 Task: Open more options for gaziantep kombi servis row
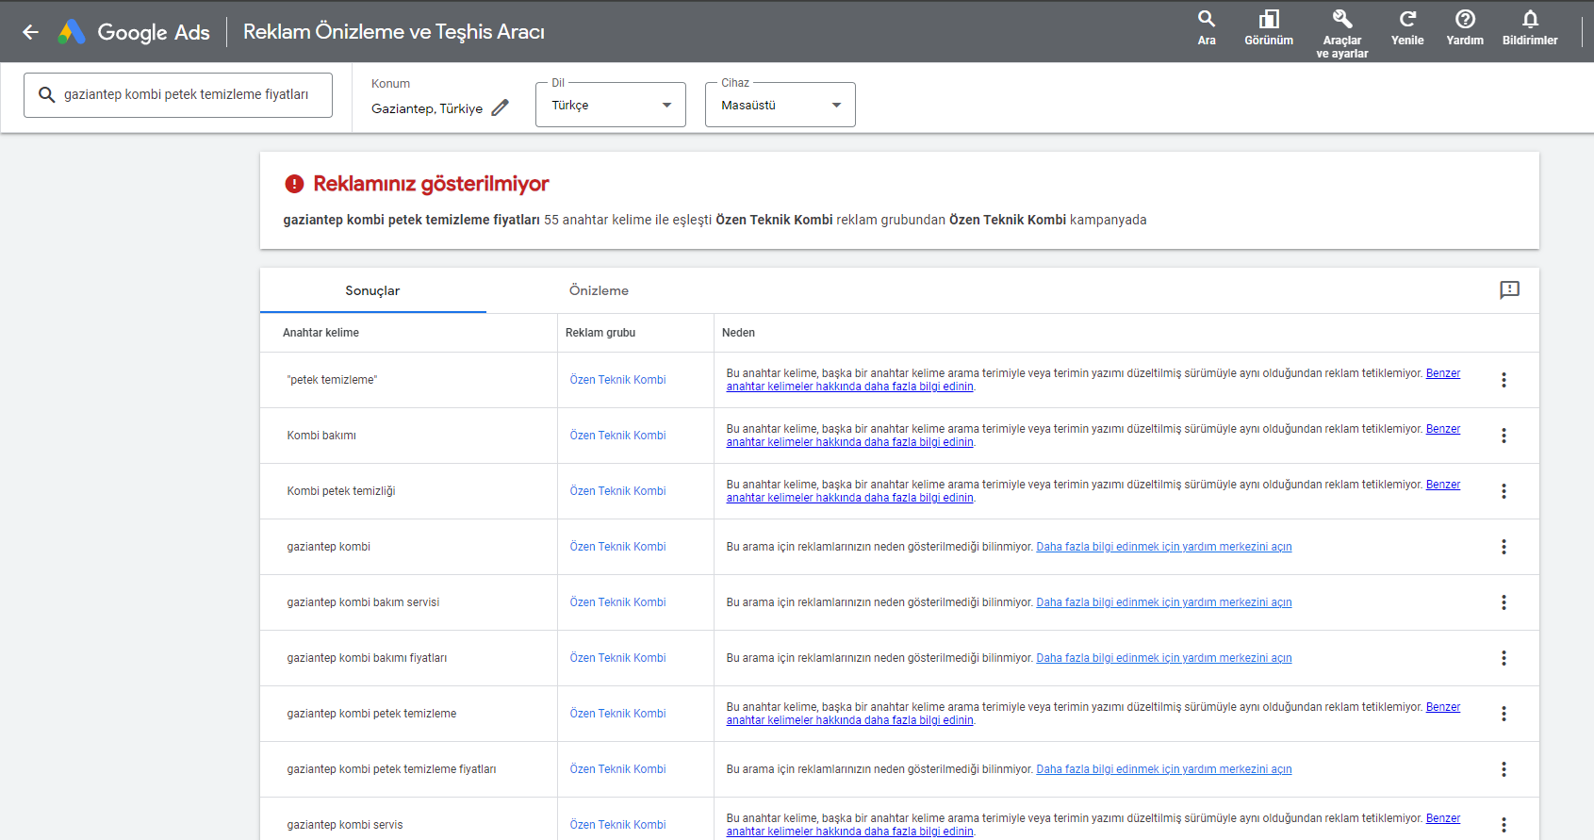1504,824
